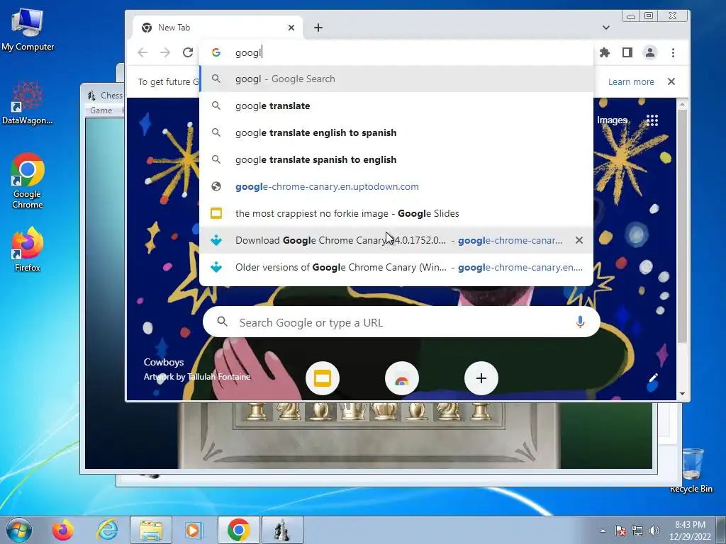Launch Firefox from the taskbar
726x544 pixels.
63,530
